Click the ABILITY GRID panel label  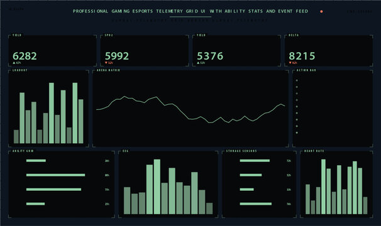[23, 151]
